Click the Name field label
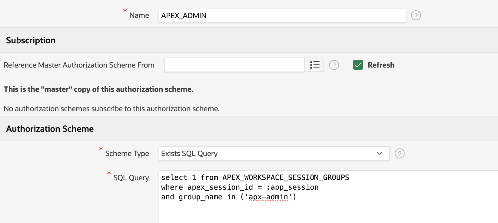 pos(139,15)
